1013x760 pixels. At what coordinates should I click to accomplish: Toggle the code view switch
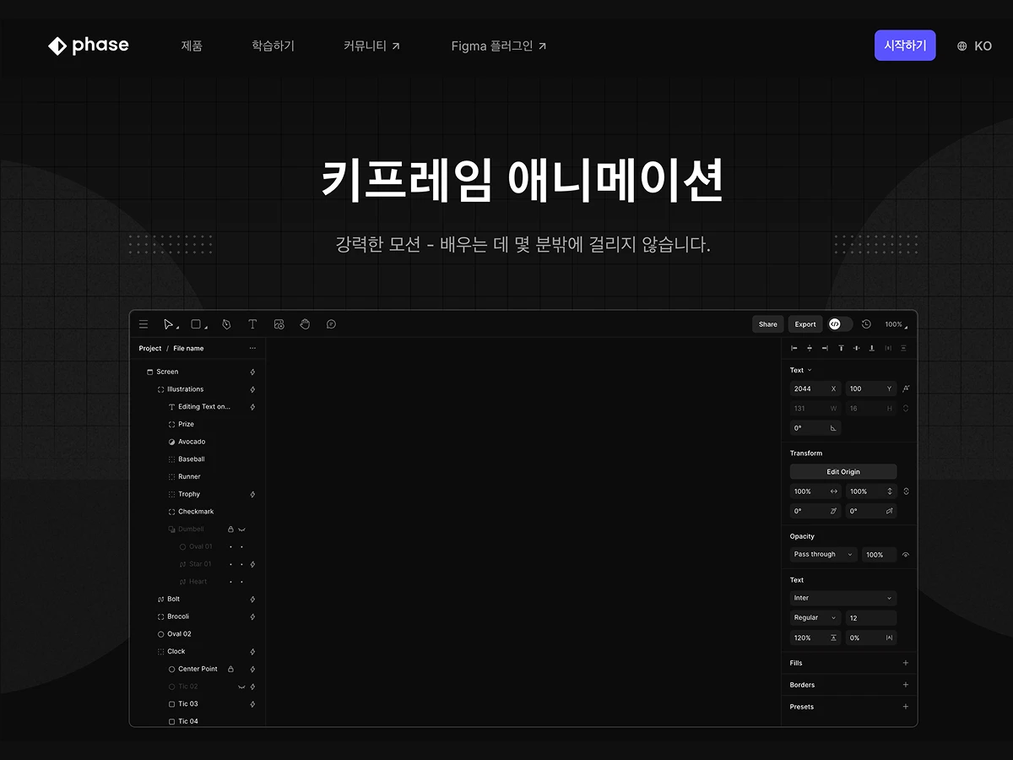pos(840,324)
